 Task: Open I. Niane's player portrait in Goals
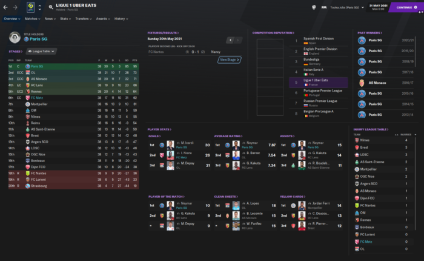(x=170, y=155)
